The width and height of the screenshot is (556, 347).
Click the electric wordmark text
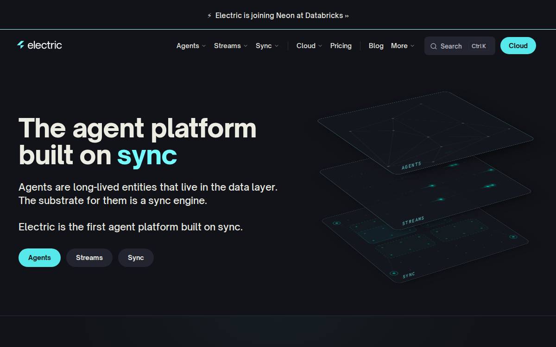44,45
